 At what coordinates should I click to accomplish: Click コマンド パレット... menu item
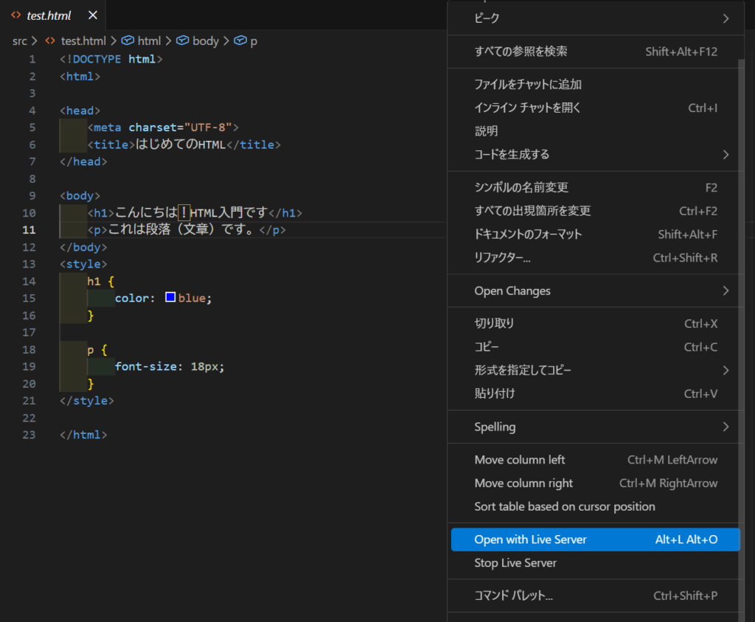coord(513,595)
